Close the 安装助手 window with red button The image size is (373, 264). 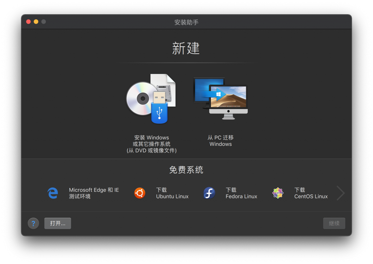28,22
